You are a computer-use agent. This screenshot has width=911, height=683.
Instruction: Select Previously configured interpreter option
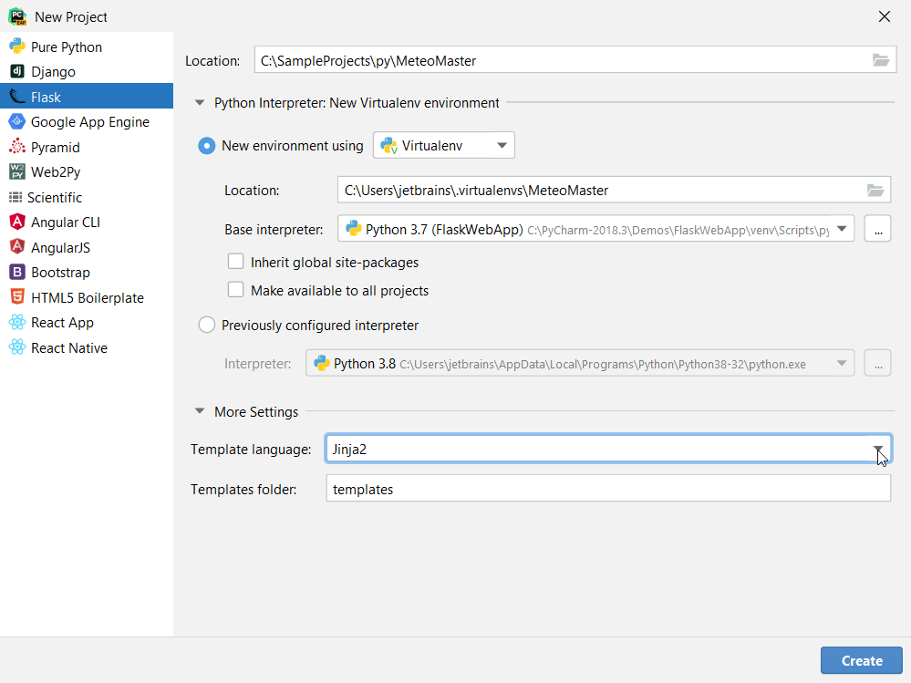pos(207,325)
